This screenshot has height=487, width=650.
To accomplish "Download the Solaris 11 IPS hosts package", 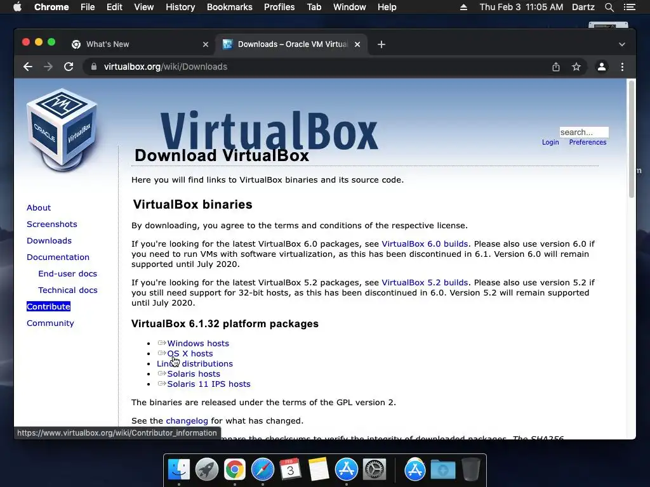I will pos(209,384).
